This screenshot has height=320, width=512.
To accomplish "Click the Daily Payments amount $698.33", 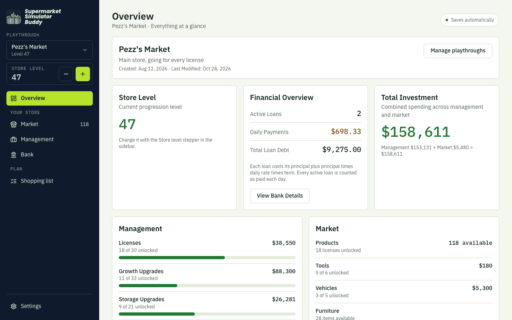I will click(x=346, y=132).
